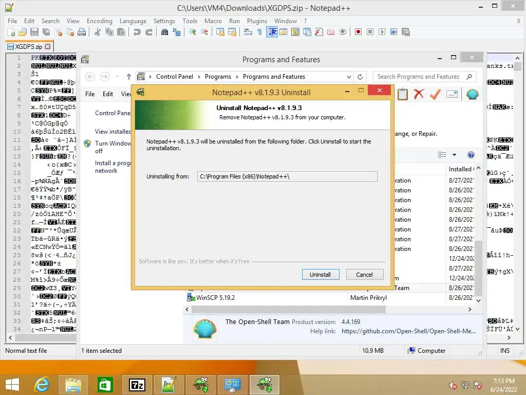
Task: Open Notepad++ Plugins menu
Action: [257, 21]
